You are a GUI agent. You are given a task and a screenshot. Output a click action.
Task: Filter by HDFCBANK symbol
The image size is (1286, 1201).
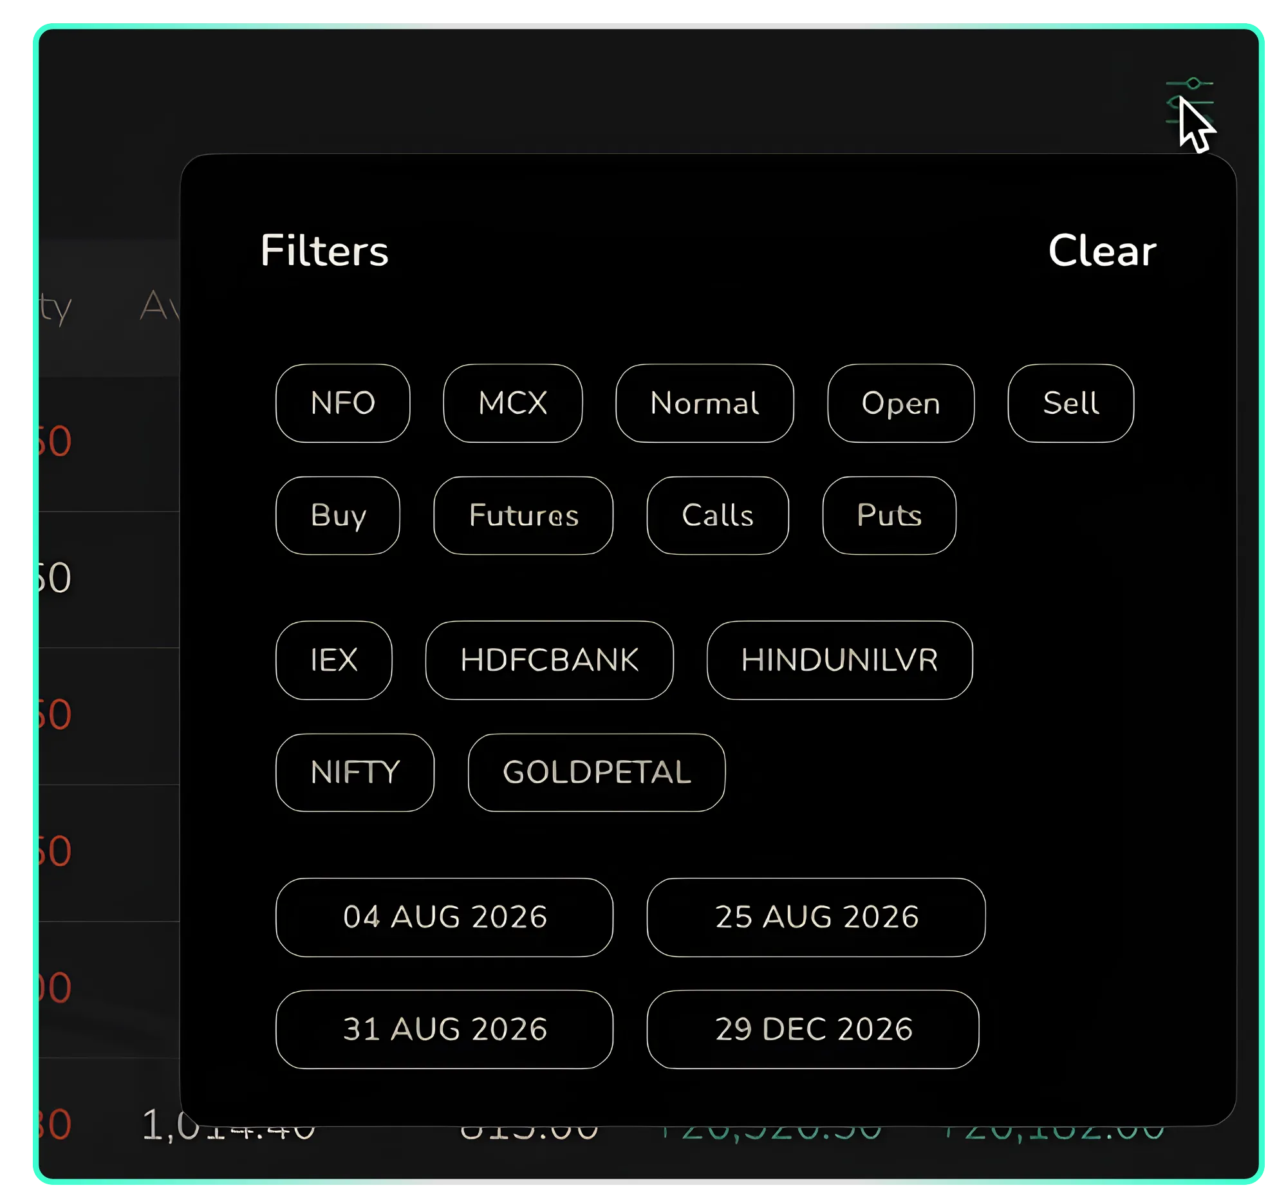point(549,660)
